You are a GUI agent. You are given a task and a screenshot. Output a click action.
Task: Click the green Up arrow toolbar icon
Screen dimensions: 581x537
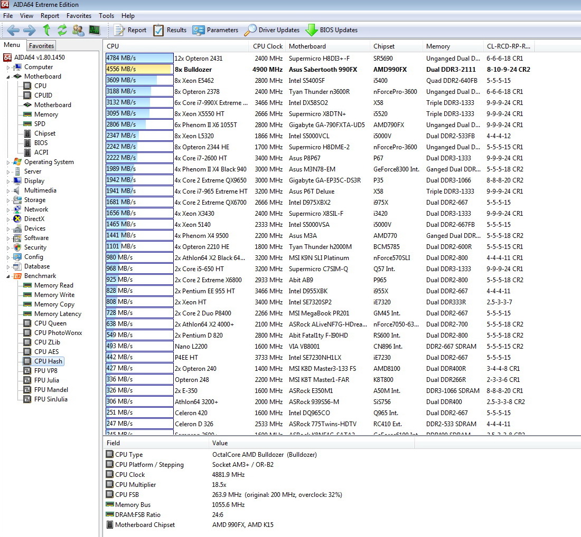[46, 30]
